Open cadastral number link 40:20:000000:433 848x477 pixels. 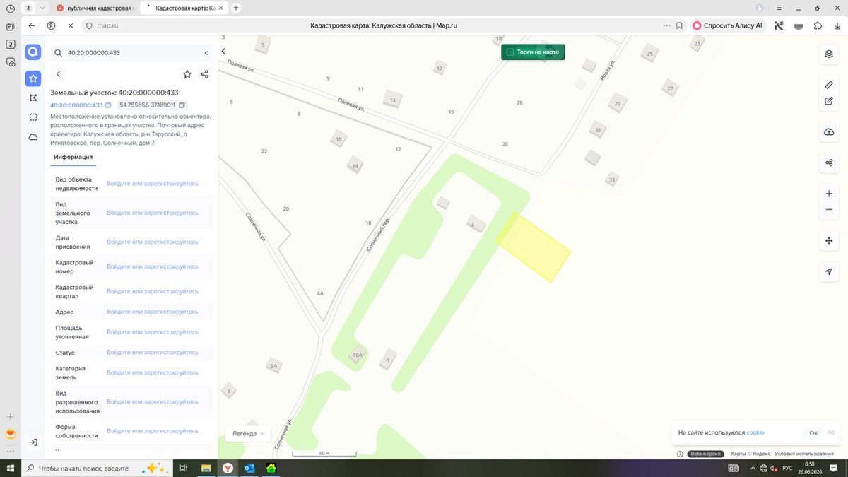point(76,105)
